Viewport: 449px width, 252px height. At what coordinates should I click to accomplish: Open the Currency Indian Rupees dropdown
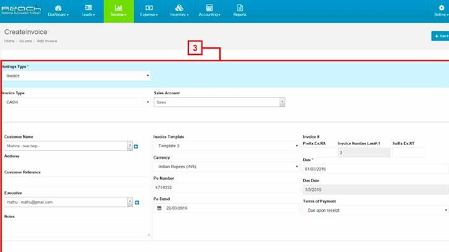(x=226, y=167)
